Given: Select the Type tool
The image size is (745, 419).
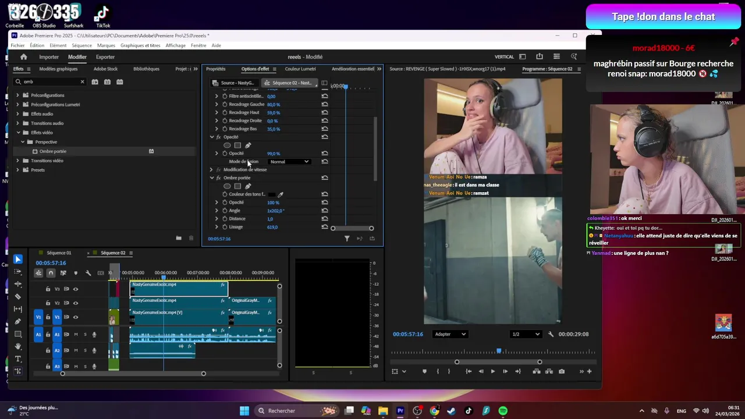Looking at the screenshot, I should (18, 358).
